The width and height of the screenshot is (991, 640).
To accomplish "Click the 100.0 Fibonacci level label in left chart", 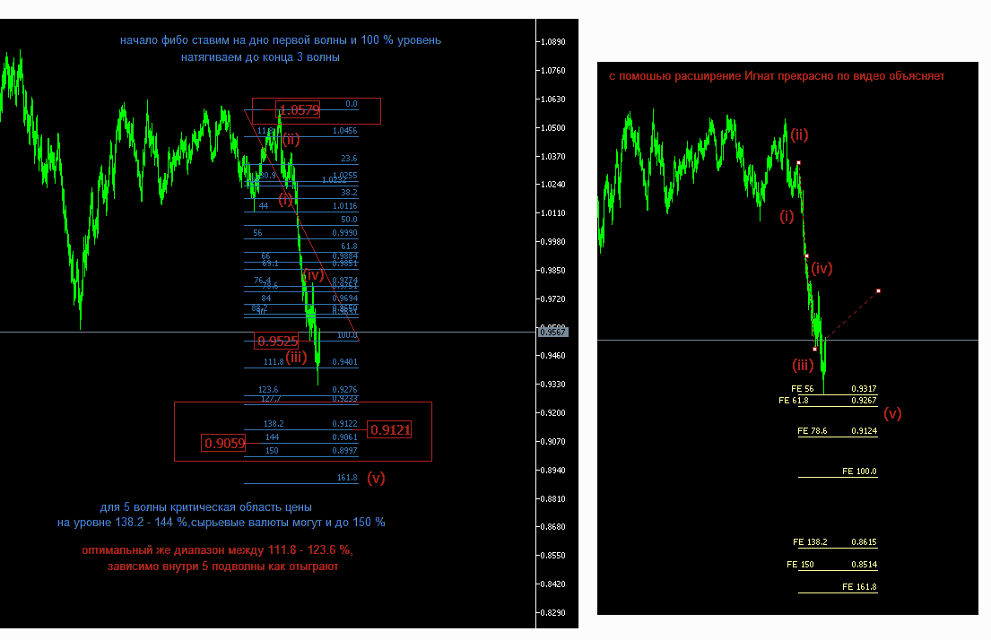I will 347,335.
